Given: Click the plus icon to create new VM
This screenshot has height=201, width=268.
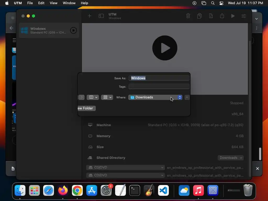Looking at the screenshot, I should click(x=90, y=16).
